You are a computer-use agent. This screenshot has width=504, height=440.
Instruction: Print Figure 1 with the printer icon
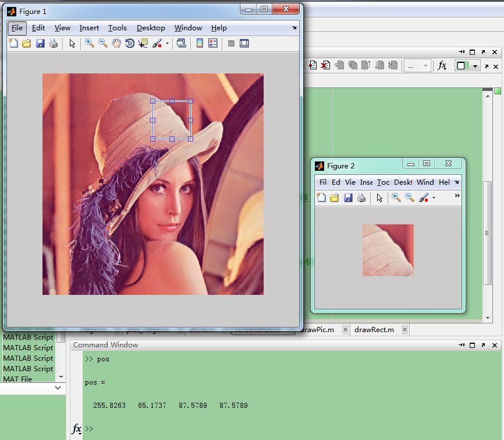54,43
